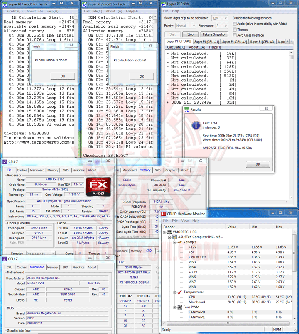Click OK in 32M Finish dialog

point(142,76)
